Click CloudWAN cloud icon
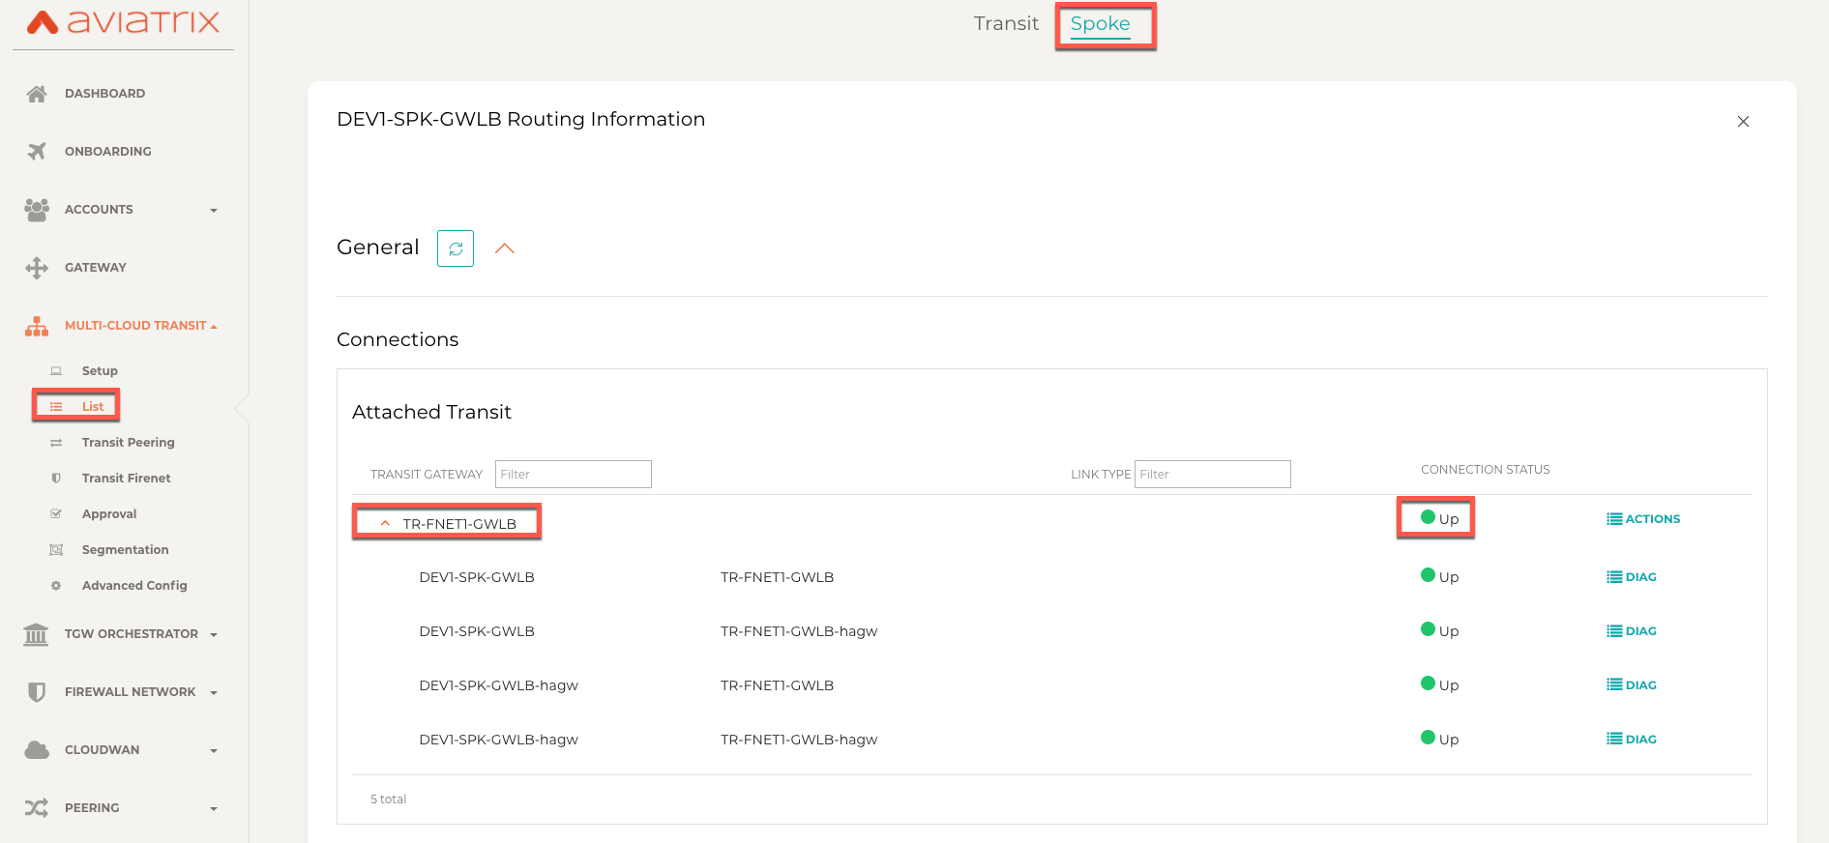 pyautogui.click(x=37, y=750)
